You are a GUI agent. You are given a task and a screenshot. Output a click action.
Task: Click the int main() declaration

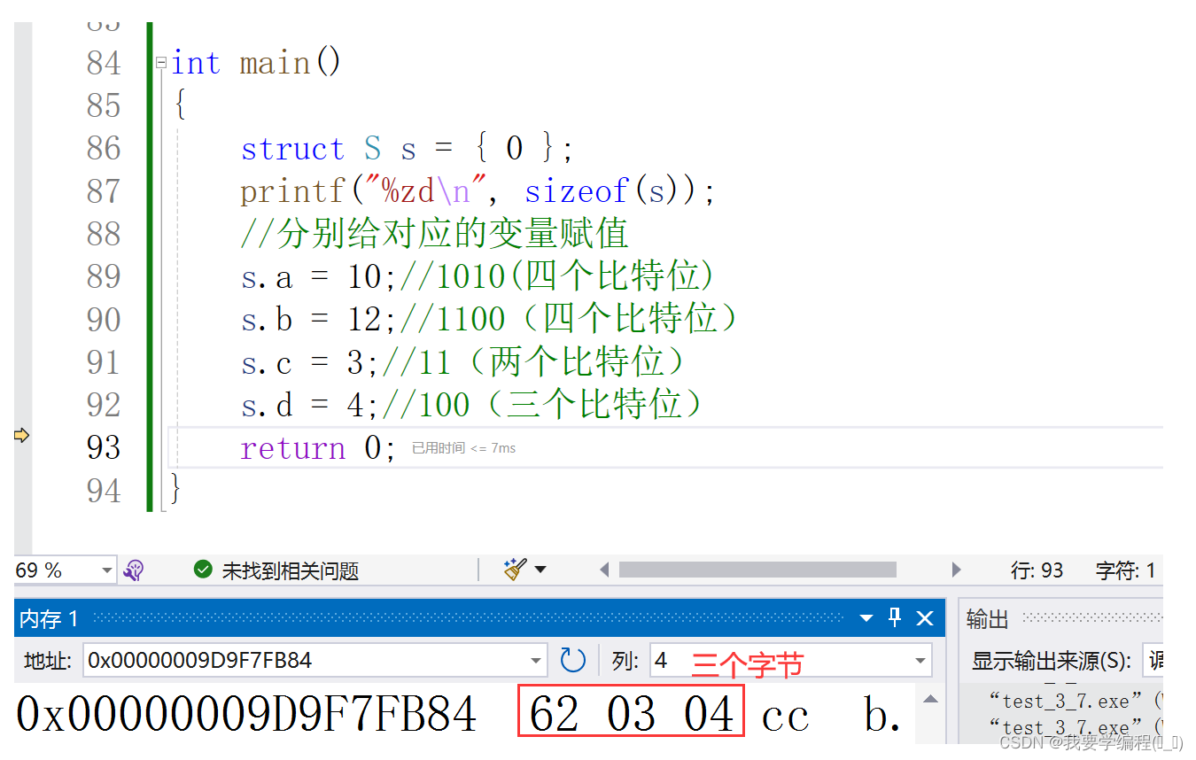[x=256, y=63]
